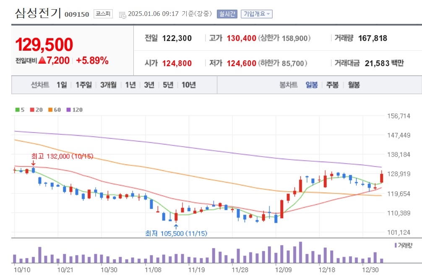
Task: Select the 5년 line chart period
Action: [x=168, y=85]
